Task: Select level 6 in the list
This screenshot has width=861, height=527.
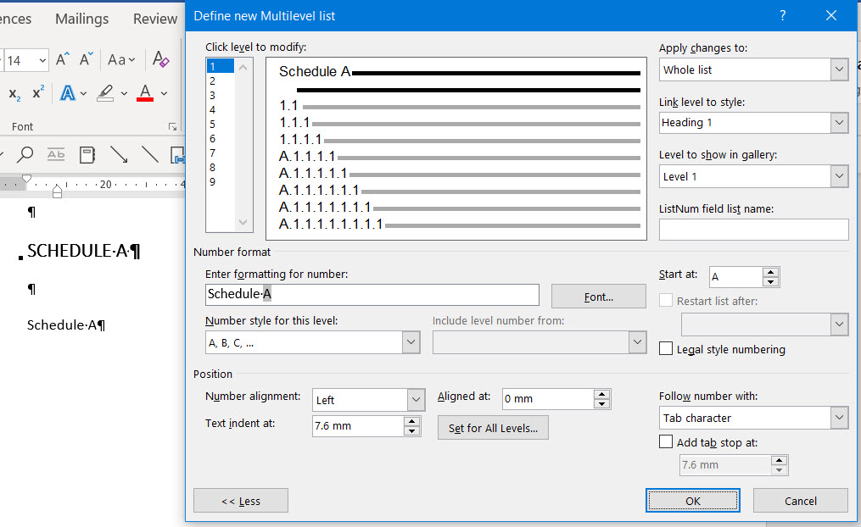Action: [221, 139]
